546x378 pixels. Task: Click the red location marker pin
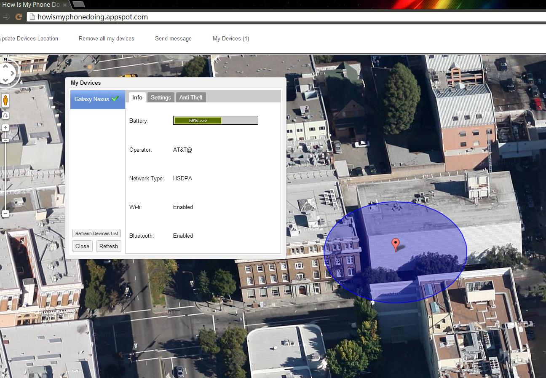pos(395,244)
